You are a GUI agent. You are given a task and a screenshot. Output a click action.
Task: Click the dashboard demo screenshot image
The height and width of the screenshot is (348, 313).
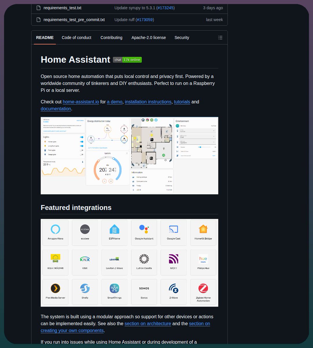pos(130,156)
